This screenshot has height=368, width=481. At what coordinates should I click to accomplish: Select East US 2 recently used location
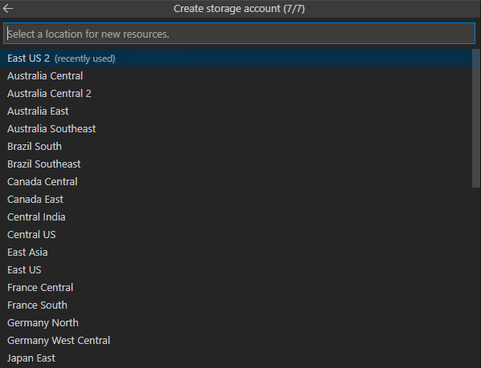point(236,59)
